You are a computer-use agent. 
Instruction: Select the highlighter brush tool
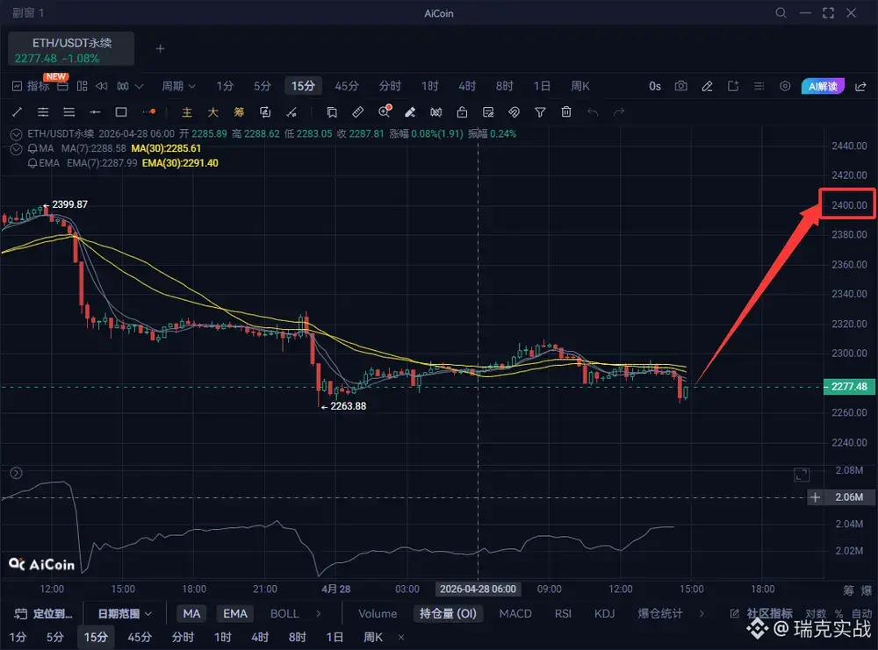410,112
